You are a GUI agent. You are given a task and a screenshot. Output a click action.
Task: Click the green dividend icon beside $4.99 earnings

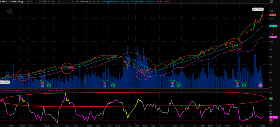point(113,86)
